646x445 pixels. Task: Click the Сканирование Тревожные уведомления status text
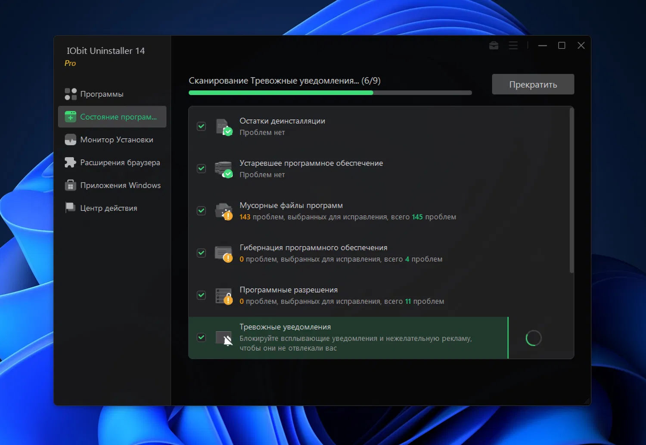(285, 81)
